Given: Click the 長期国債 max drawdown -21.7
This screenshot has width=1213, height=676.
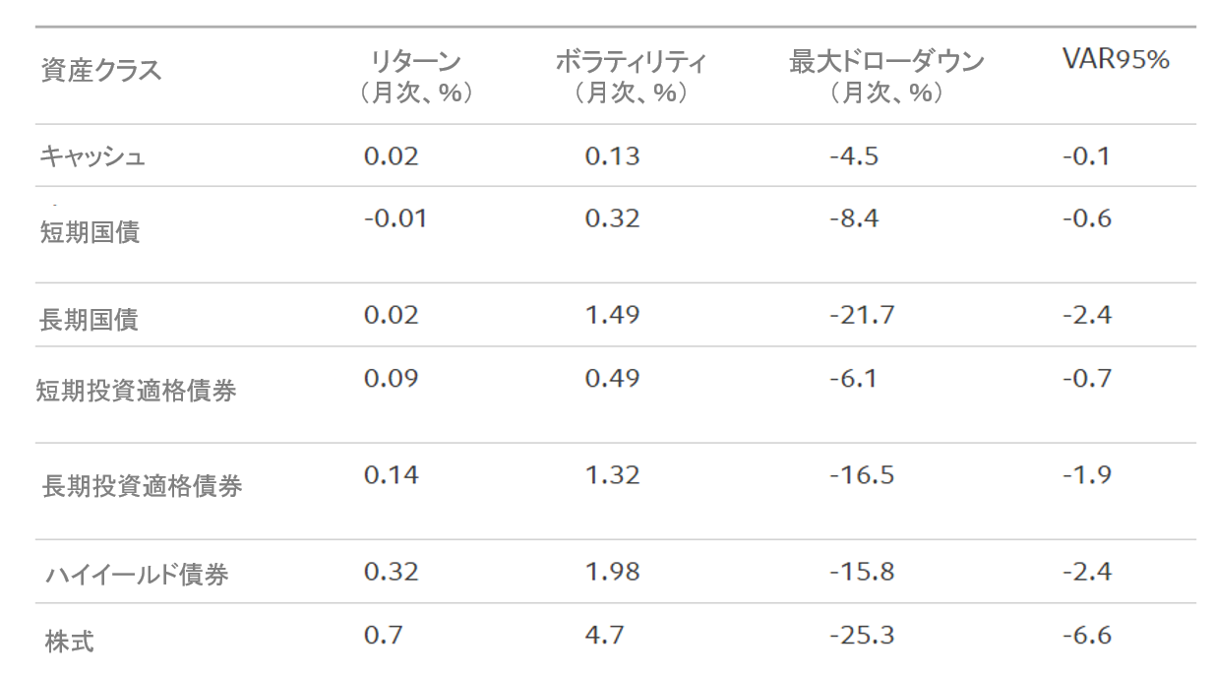Looking at the screenshot, I should click(x=862, y=315).
